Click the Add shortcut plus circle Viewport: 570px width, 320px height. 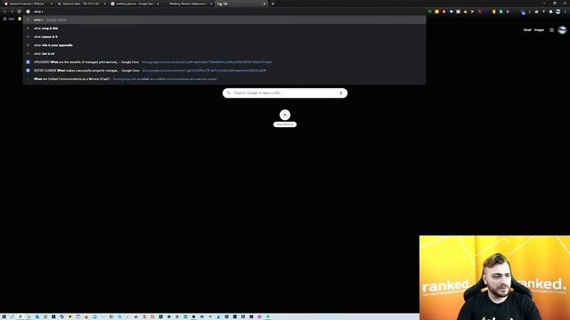point(285,115)
